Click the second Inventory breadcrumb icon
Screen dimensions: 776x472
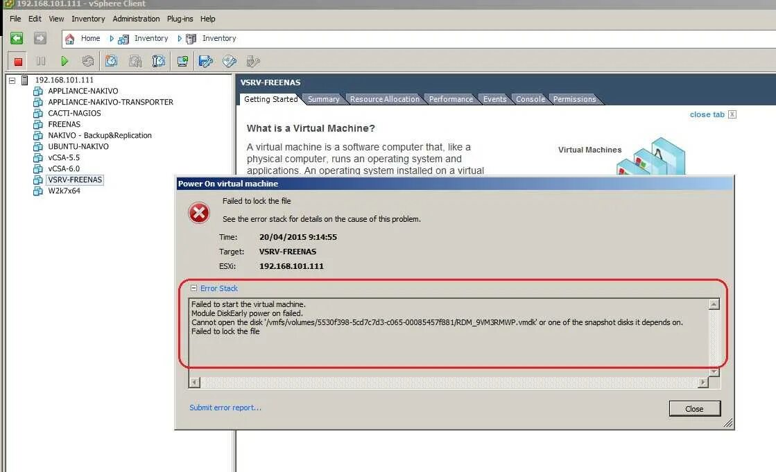point(191,39)
